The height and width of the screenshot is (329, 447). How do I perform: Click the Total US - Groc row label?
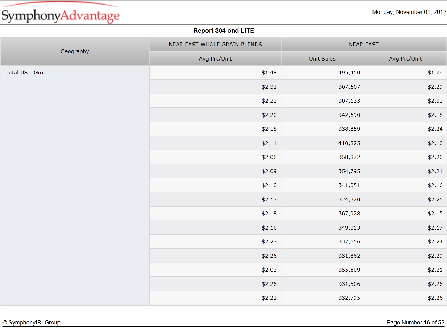pos(26,73)
